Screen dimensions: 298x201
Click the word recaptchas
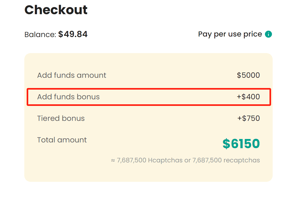click(242, 160)
